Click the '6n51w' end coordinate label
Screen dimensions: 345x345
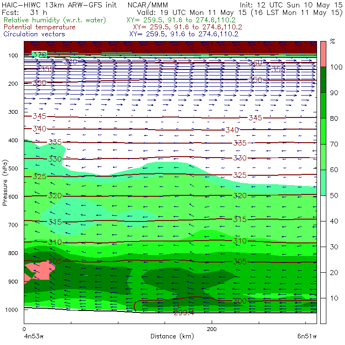pyautogui.click(x=307, y=336)
